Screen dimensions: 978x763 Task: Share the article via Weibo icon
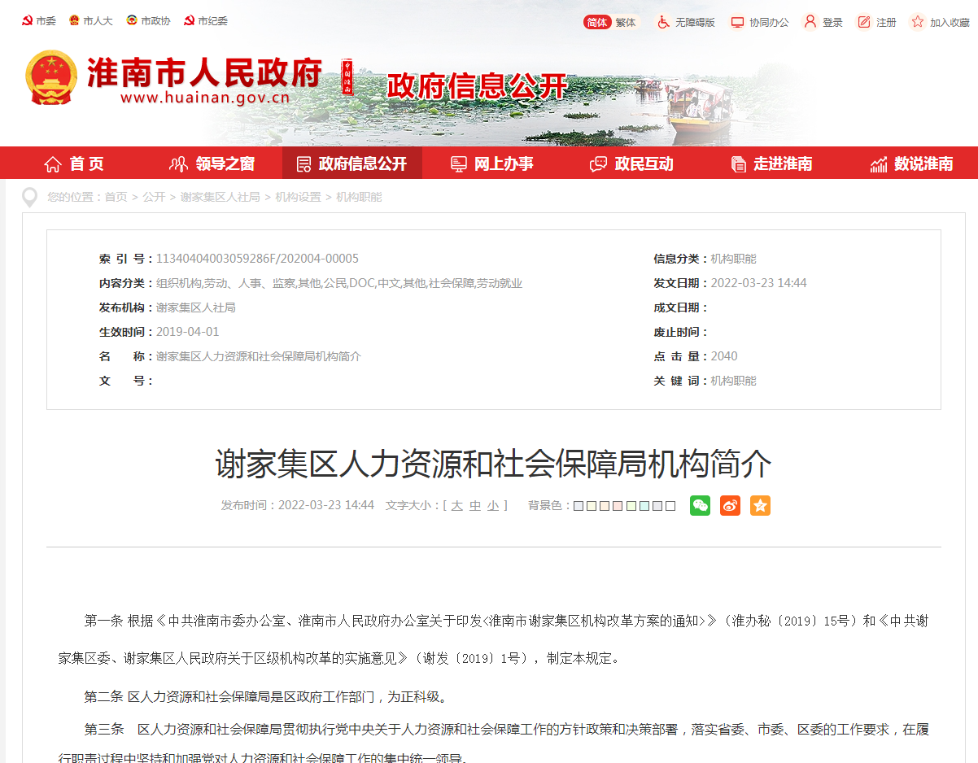[x=729, y=505]
